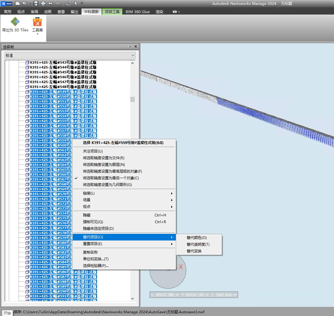Switch to the 视点 ribbon tab

21,12
